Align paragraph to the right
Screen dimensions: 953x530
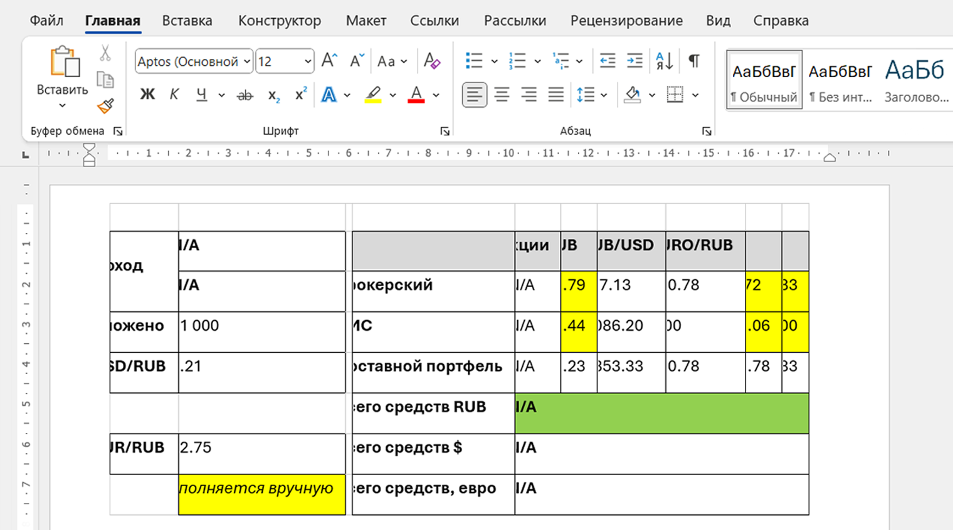529,95
